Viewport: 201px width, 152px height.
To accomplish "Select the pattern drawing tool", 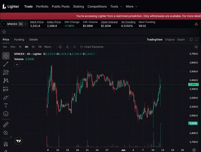I will (6, 80).
